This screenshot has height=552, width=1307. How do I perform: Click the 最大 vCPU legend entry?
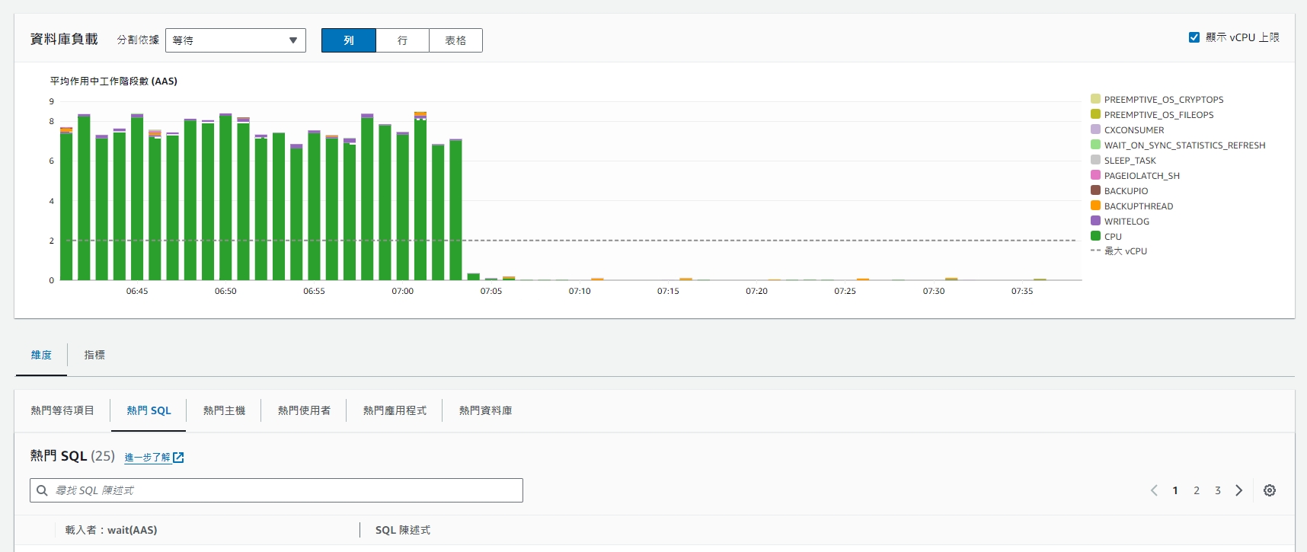click(x=1119, y=251)
